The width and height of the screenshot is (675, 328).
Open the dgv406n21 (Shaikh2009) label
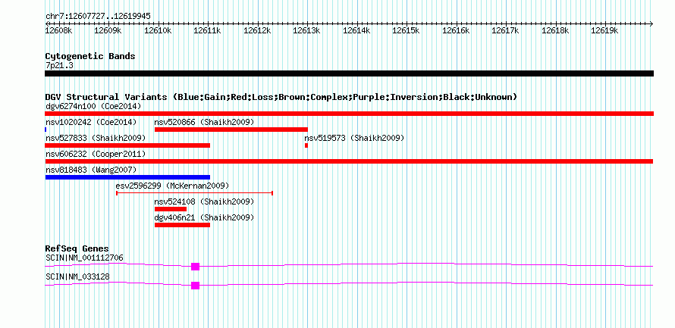click(204, 217)
